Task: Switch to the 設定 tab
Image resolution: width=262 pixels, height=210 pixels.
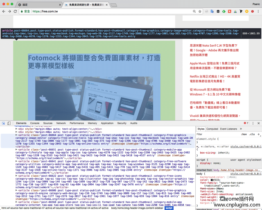Action: (x=38, y=5)
